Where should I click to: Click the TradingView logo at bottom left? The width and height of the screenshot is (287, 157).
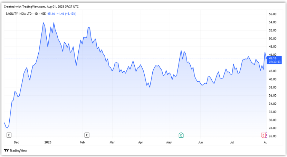pyautogui.click(x=16, y=150)
